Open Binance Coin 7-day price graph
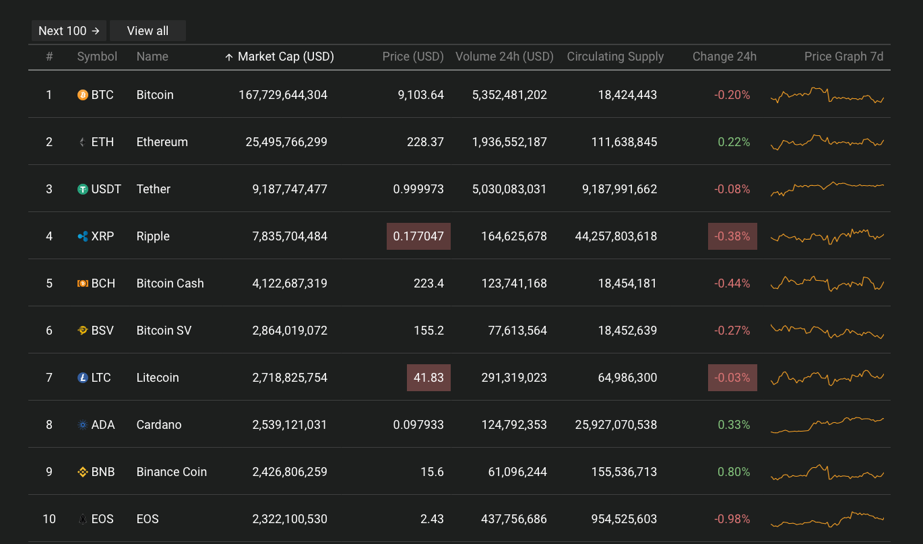 pyautogui.click(x=827, y=472)
